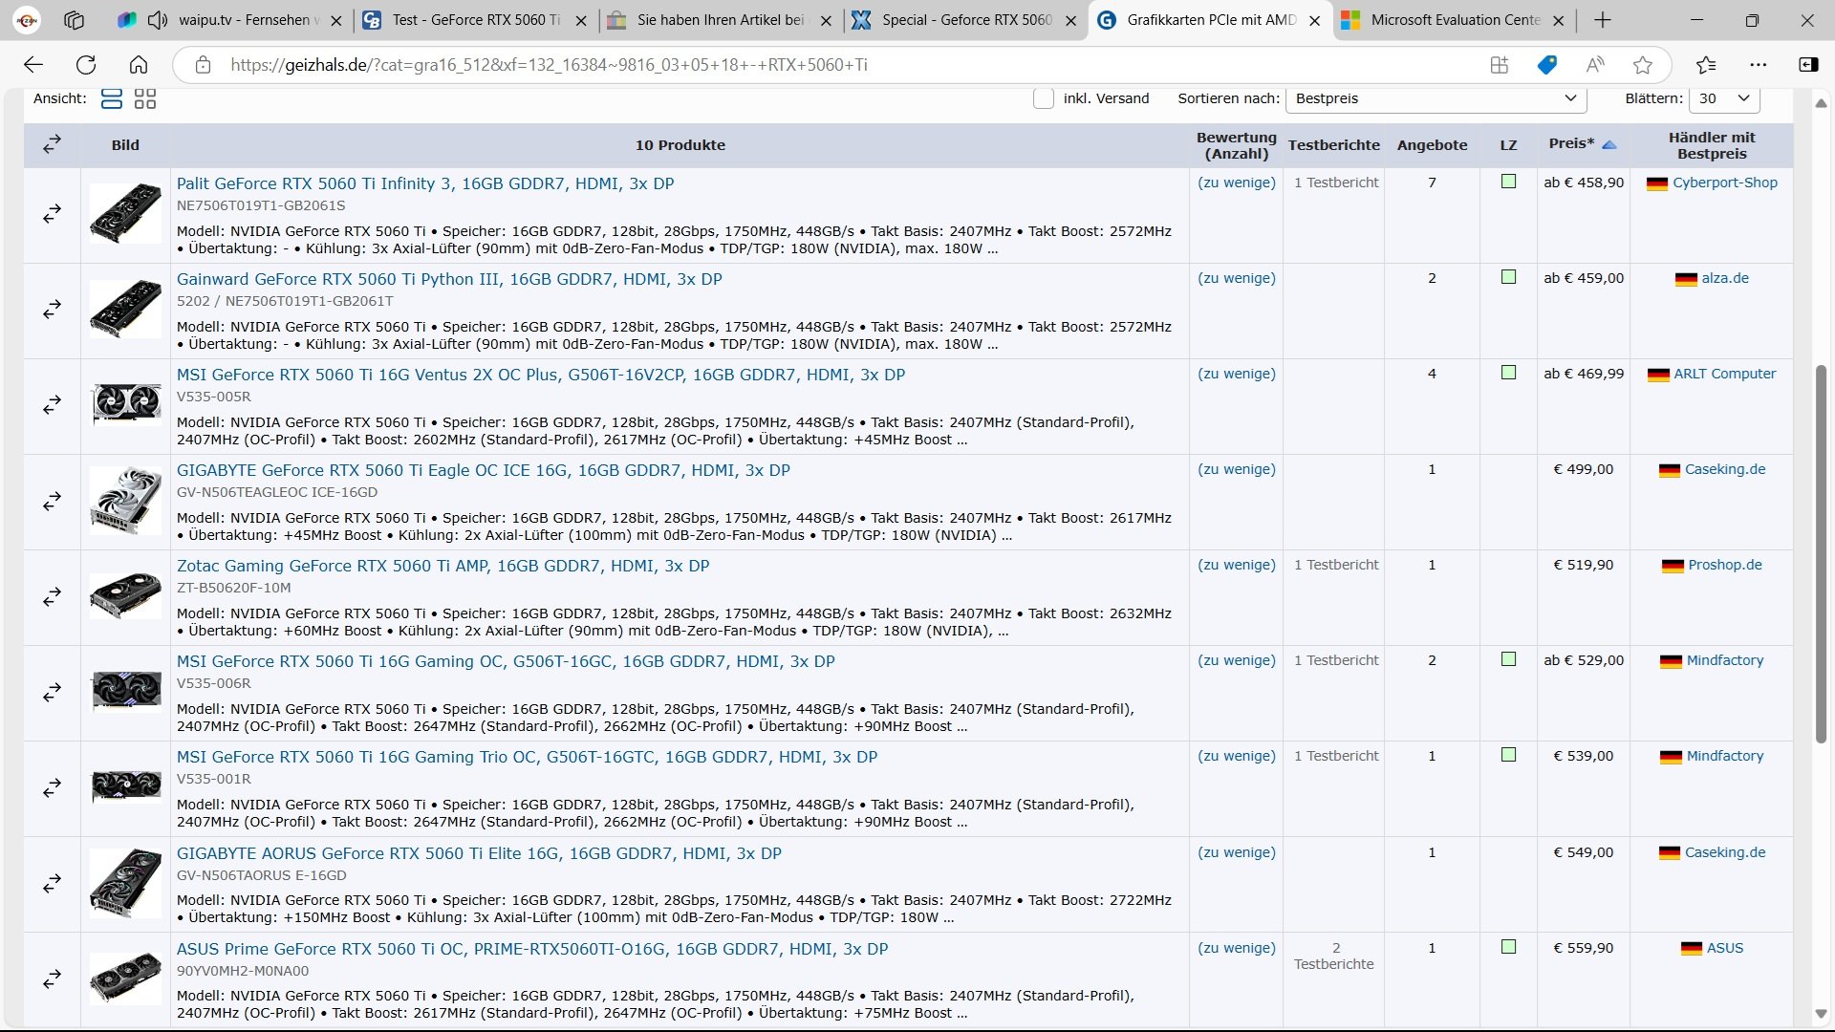Open Blättern page size dropdown
The width and height of the screenshot is (1835, 1032).
point(1724,98)
